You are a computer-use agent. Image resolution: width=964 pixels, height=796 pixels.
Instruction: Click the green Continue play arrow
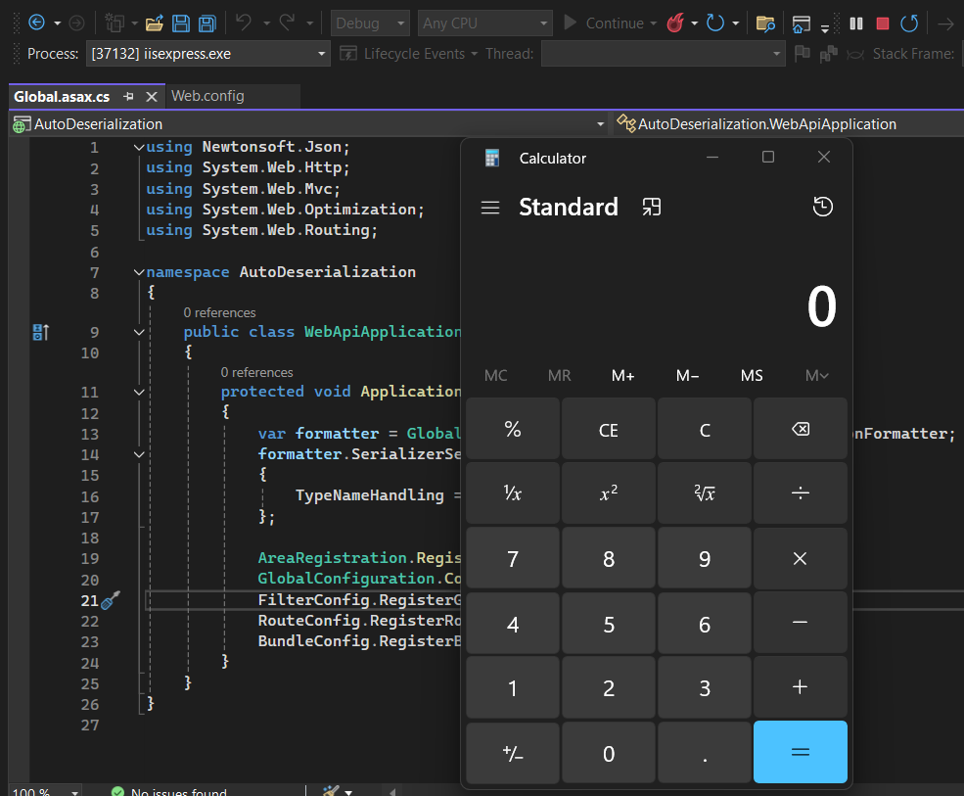[x=570, y=23]
